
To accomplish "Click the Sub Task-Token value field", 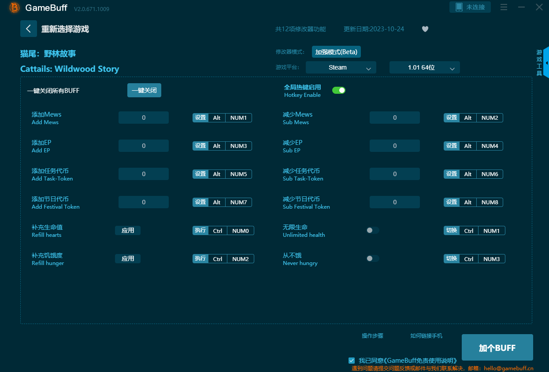I will click(x=395, y=174).
